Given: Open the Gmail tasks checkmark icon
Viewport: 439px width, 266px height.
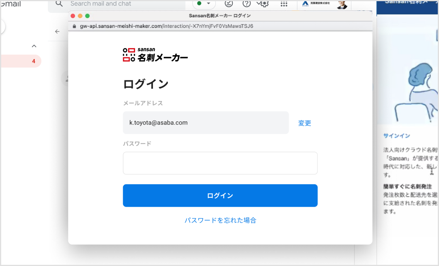Looking at the screenshot, I should click(x=229, y=3).
